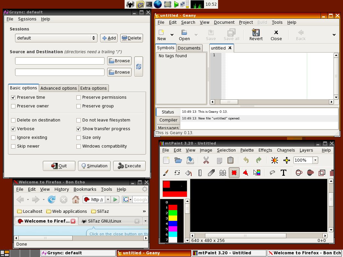Image resolution: width=343 pixels, height=257 pixels.
Task: Show more Firefox bookmarks toolbar items
Action: (x=144, y=211)
